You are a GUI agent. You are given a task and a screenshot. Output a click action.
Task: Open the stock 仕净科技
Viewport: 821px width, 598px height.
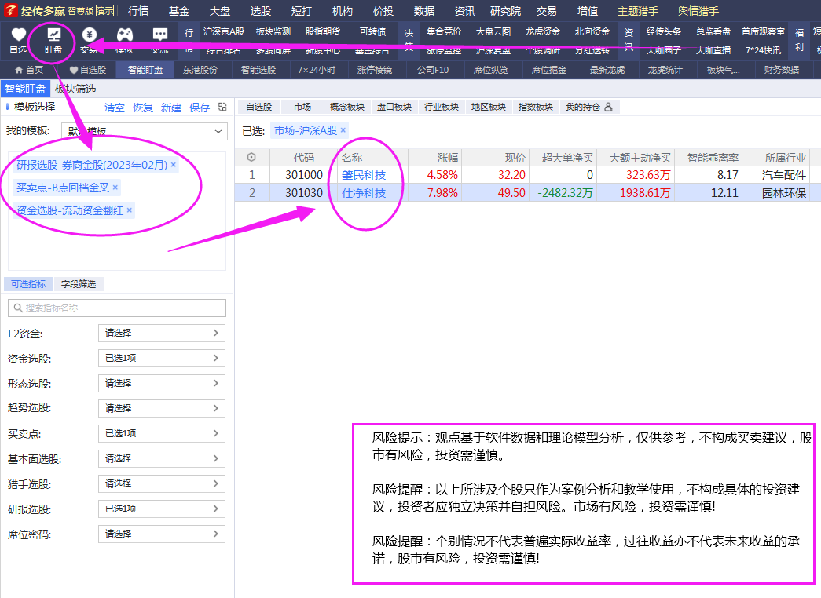(x=364, y=193)
